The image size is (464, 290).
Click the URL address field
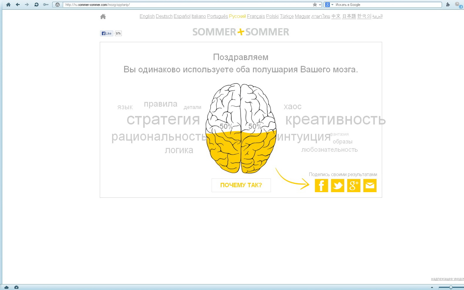(188, 5)
